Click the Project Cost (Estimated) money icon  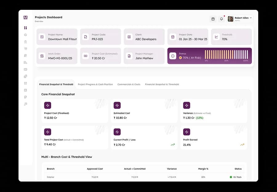(86, 56)
